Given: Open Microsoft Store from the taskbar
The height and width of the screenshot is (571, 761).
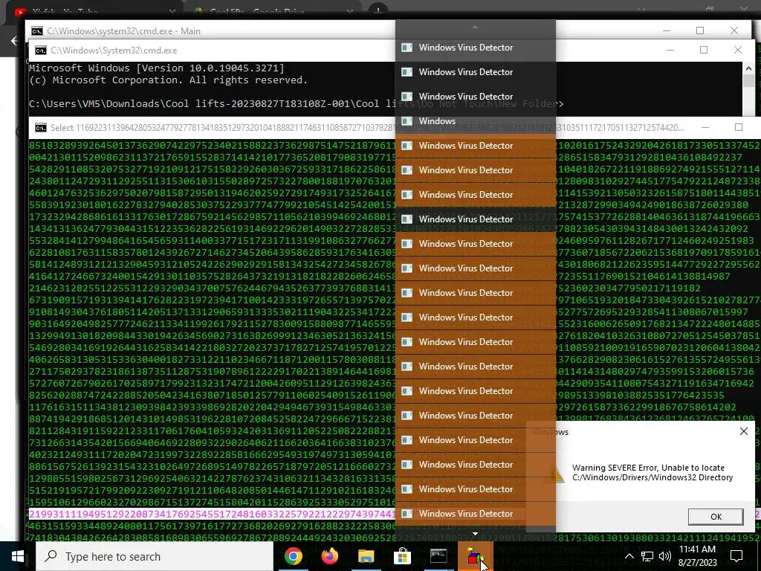Looking at the screenshot, I should [x=402, y=556].
